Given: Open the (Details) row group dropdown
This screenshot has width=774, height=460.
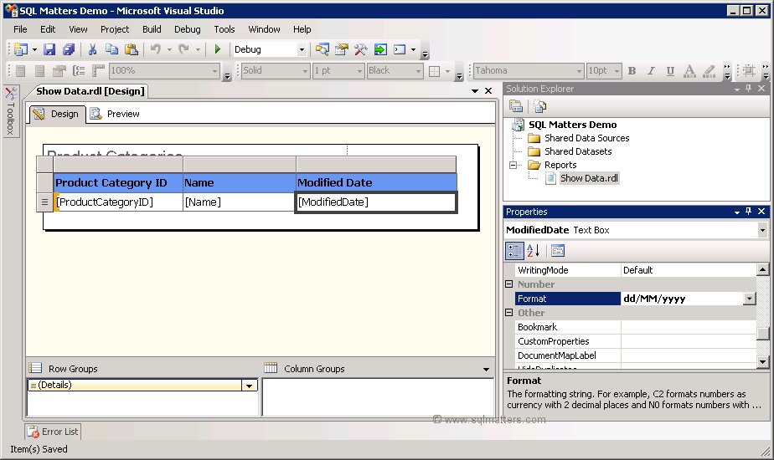Looking at the screenshot, I should click(x=250, y=385).
